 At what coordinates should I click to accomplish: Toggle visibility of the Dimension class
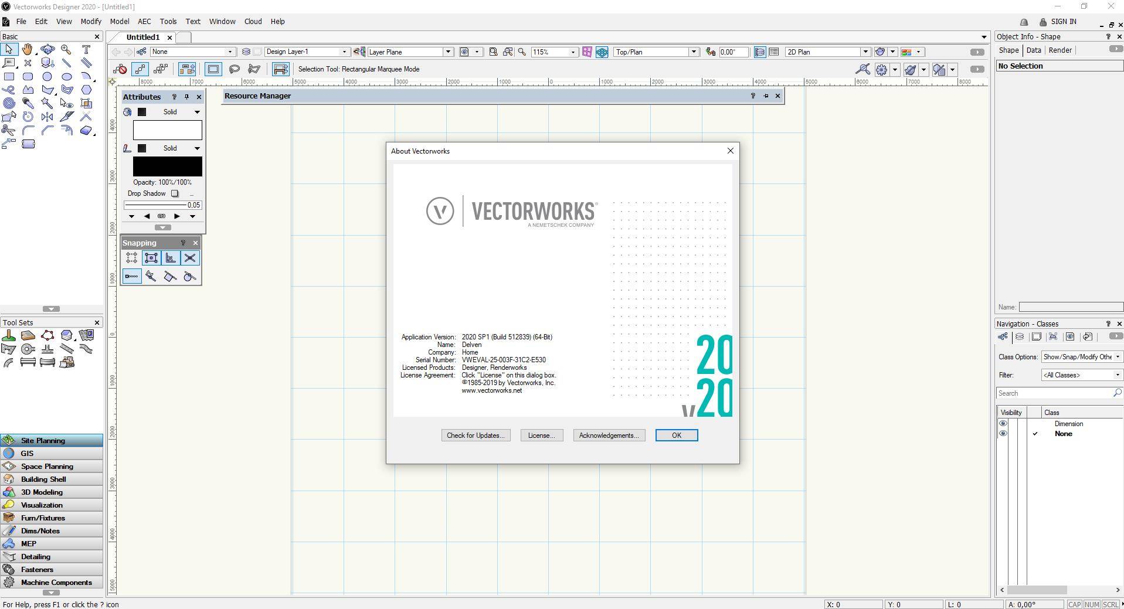(1003, 424)
